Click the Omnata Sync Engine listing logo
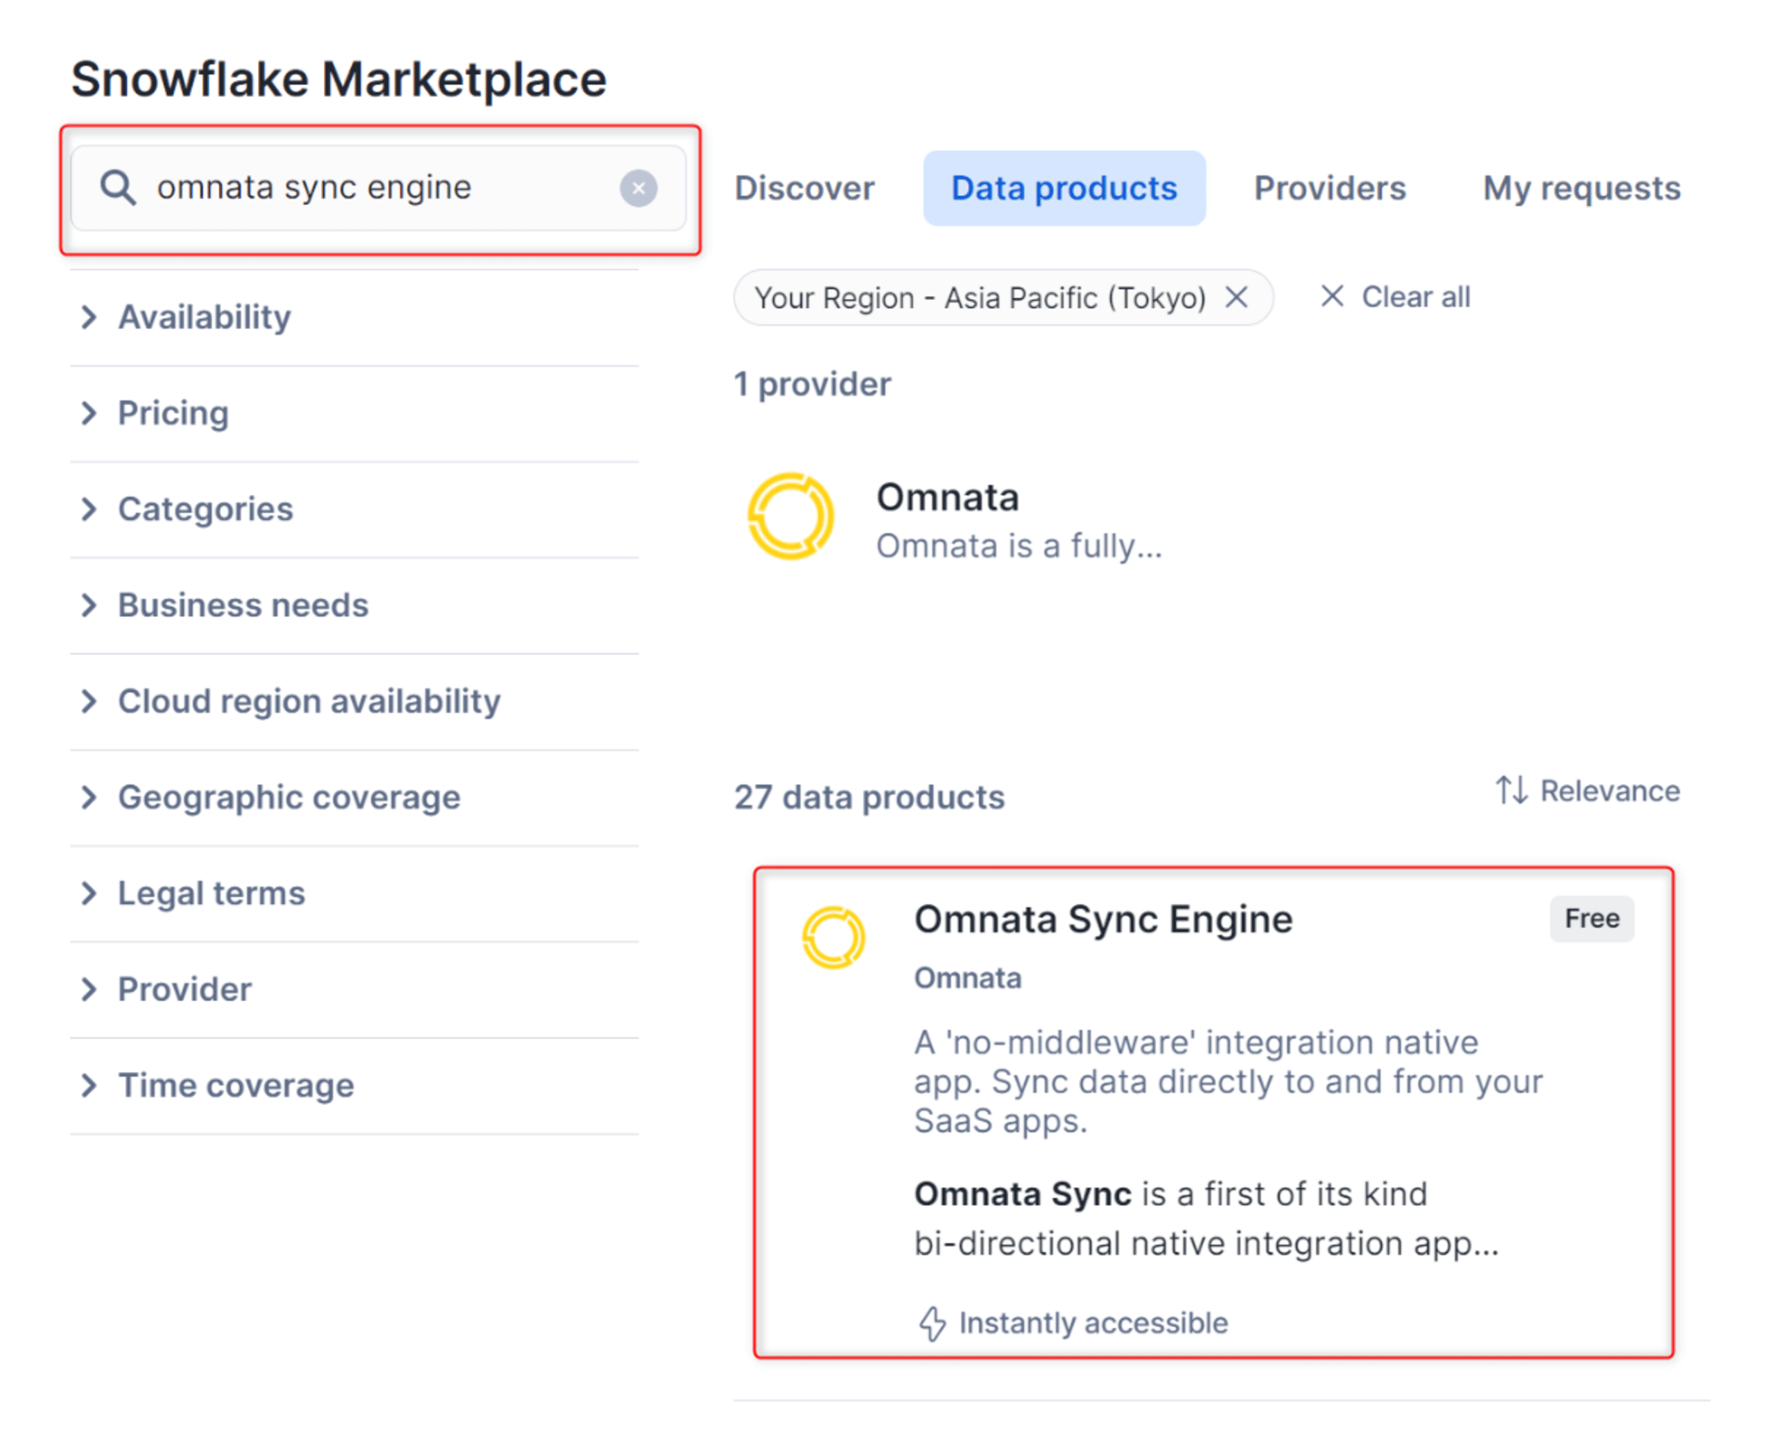Image resolution: width=1775 pixels, height=1442 pixels. [833, 937]
